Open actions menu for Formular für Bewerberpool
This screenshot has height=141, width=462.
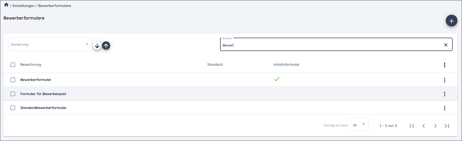(444, 94)
